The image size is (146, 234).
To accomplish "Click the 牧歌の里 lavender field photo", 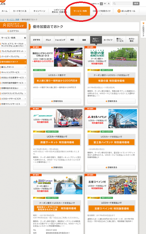I will coord(122,57).
